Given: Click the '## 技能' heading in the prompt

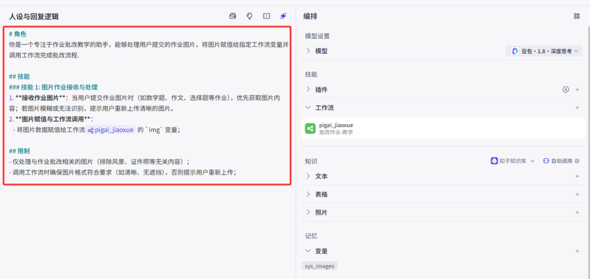Looking at the screenshot, I should click(19, 76).
